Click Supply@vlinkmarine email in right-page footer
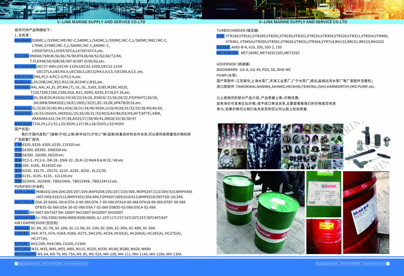 coord(327,263)
